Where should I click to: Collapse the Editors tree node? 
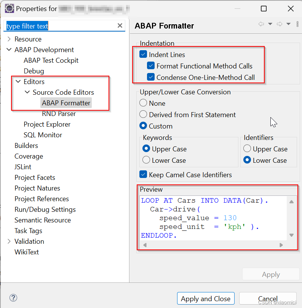[x=18, y=81]
